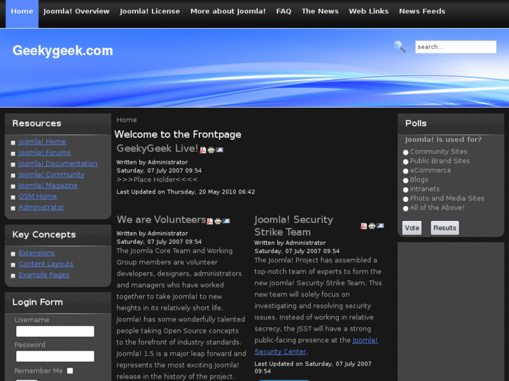Select Photo and Media Sites poll option

405,199
